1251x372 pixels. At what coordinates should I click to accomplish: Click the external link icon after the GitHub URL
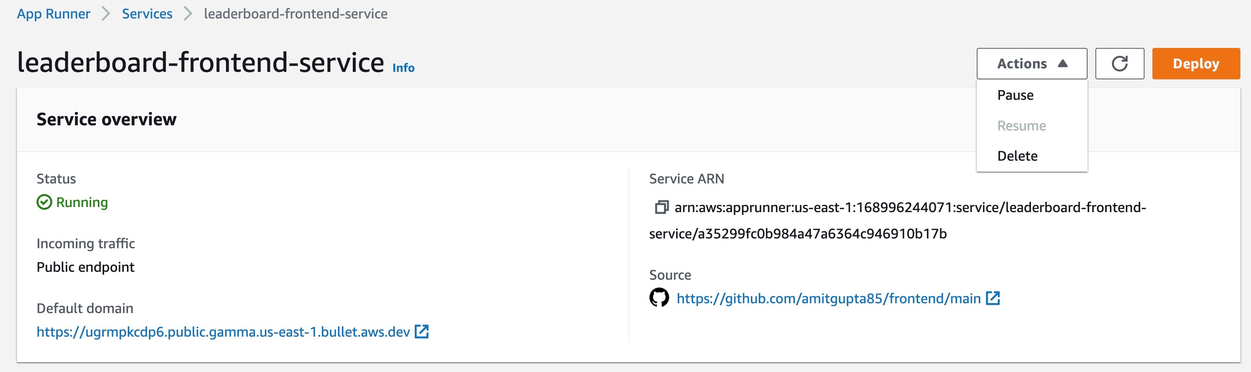992,298
